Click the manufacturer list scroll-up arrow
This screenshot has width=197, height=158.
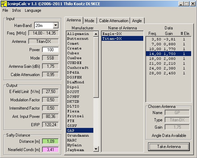point(96,34)
